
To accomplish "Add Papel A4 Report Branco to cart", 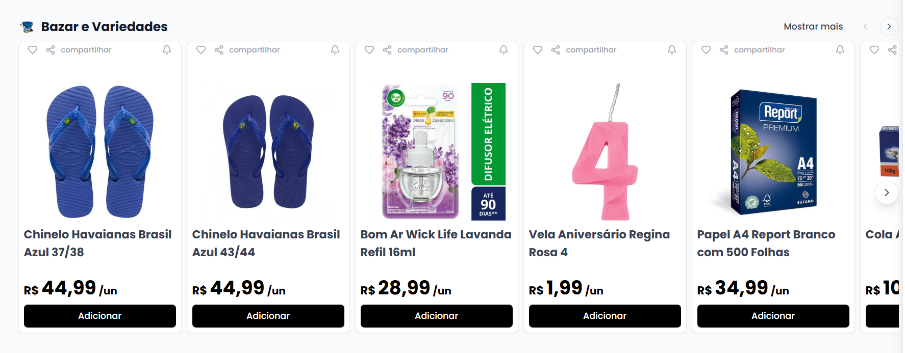I will (x=773, y=316).
